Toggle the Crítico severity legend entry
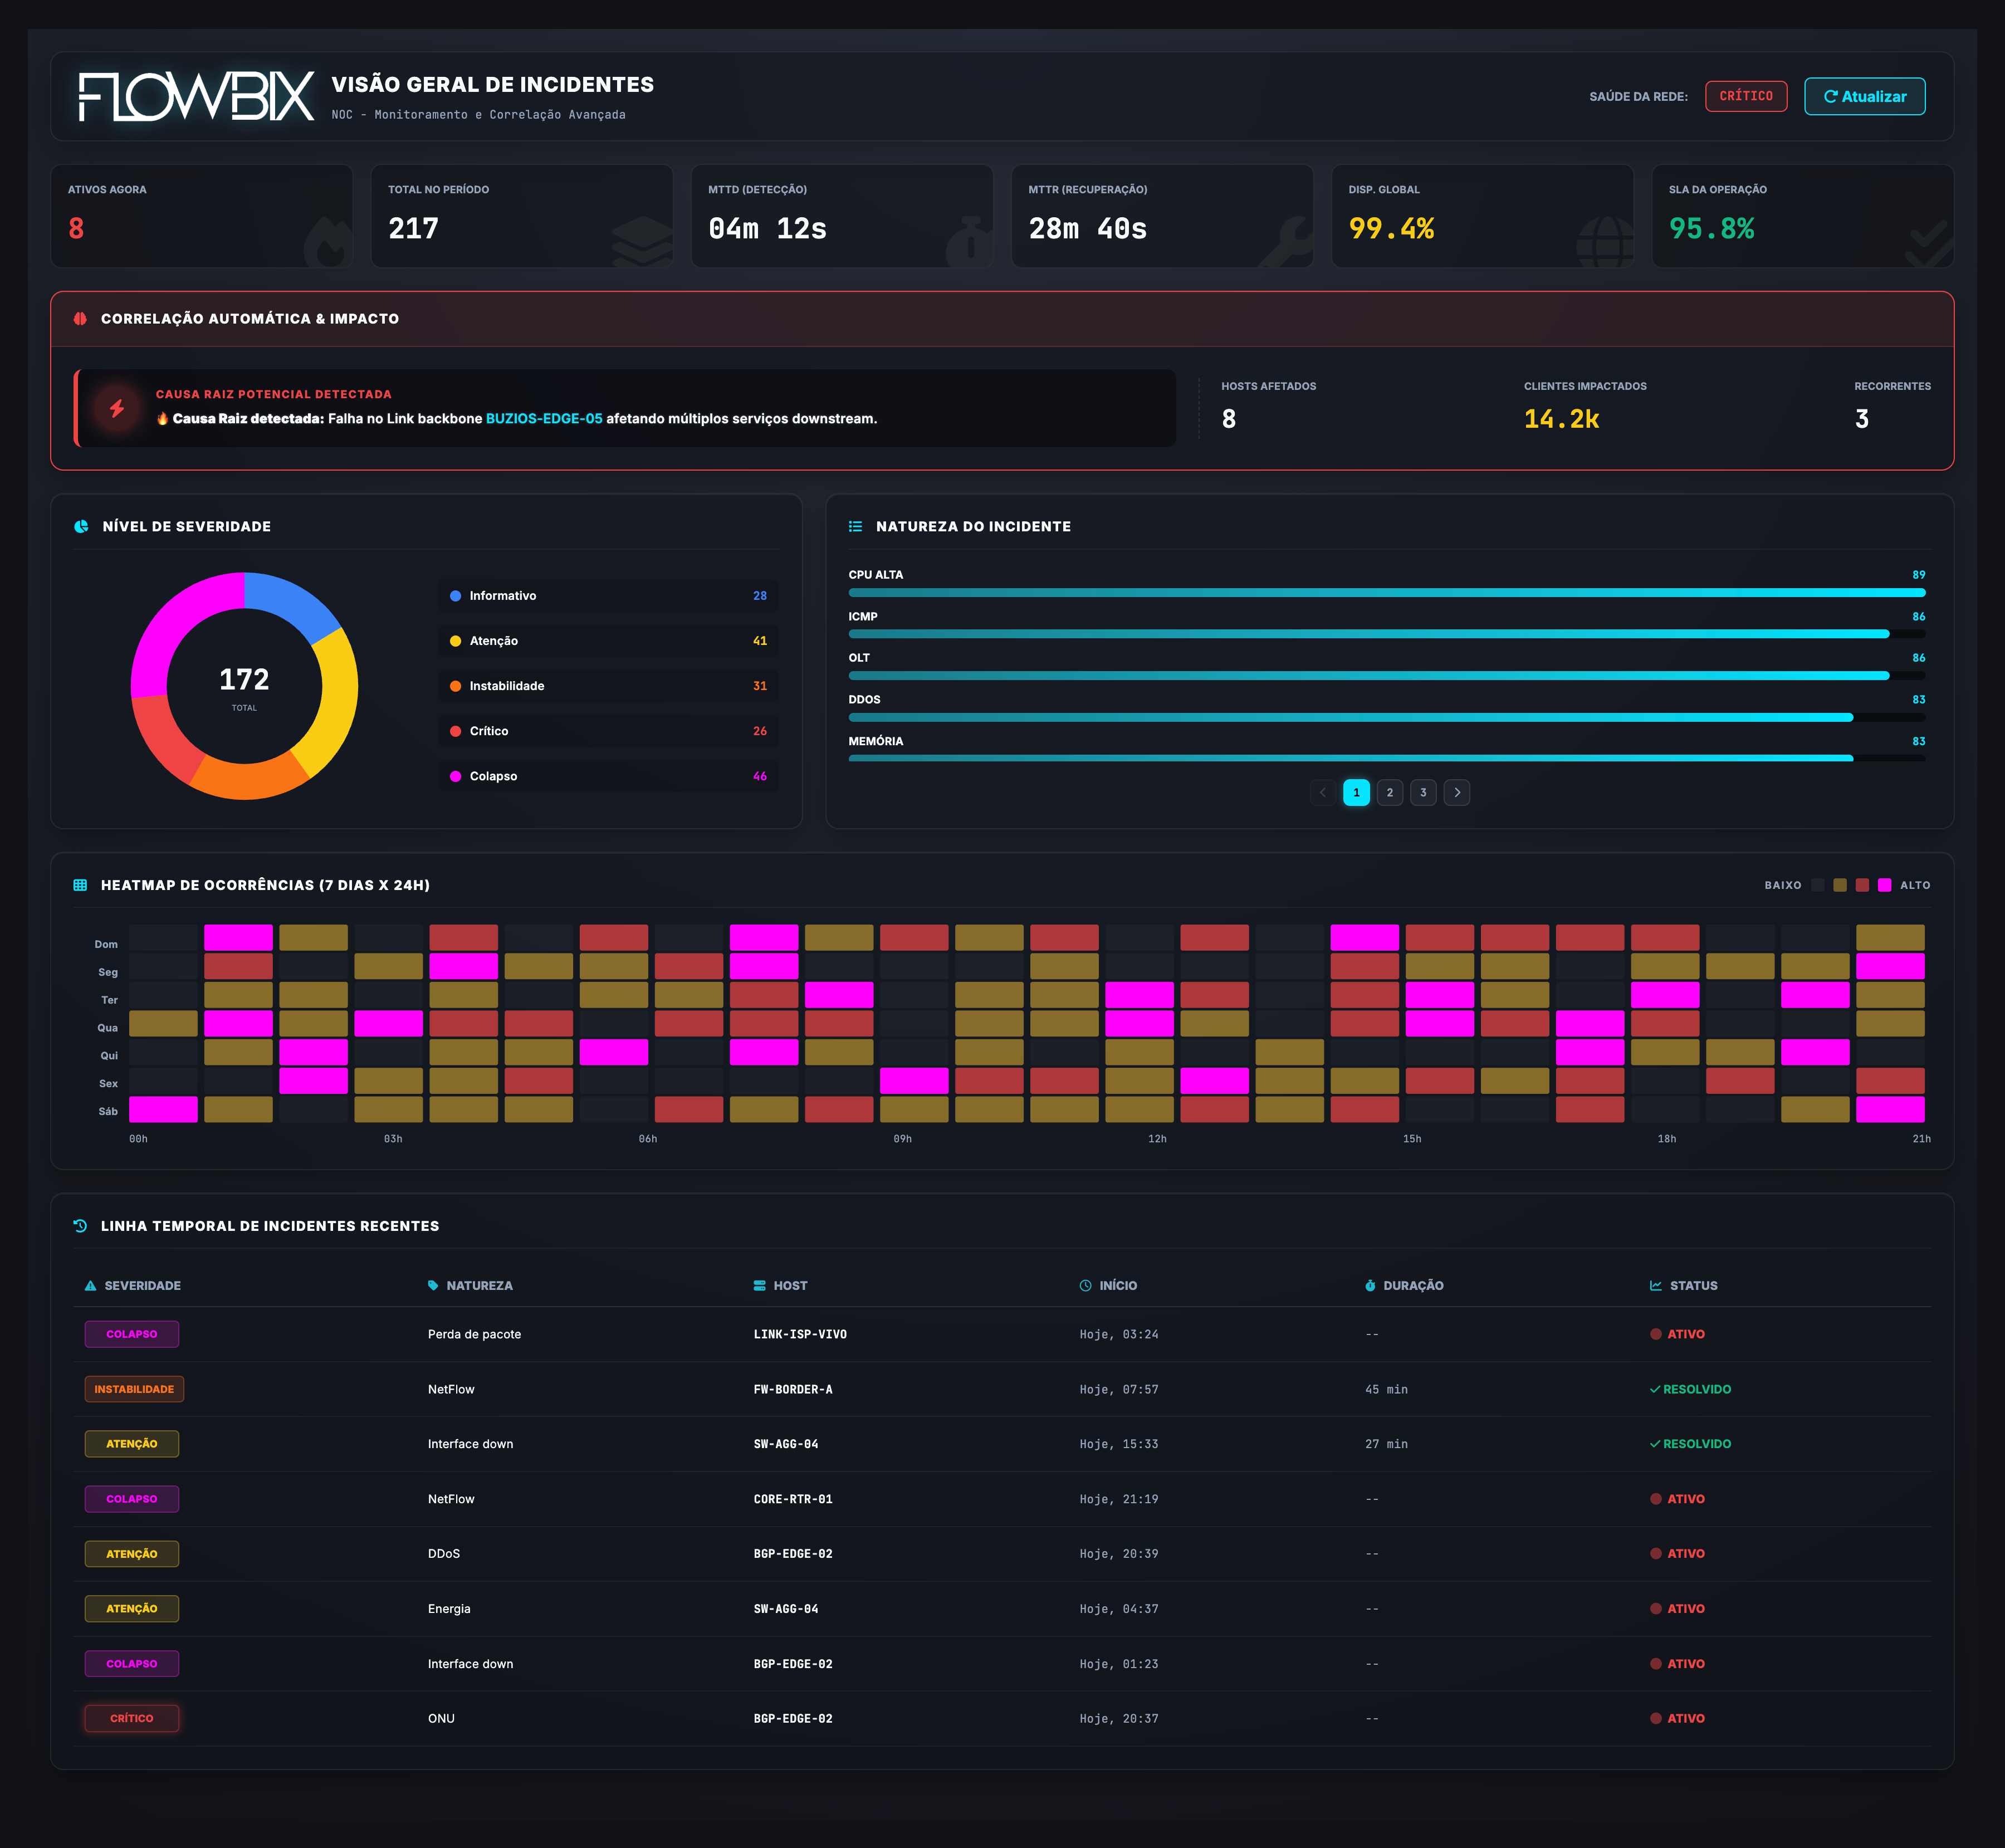 pyautogui.click(x=608, y=731)
